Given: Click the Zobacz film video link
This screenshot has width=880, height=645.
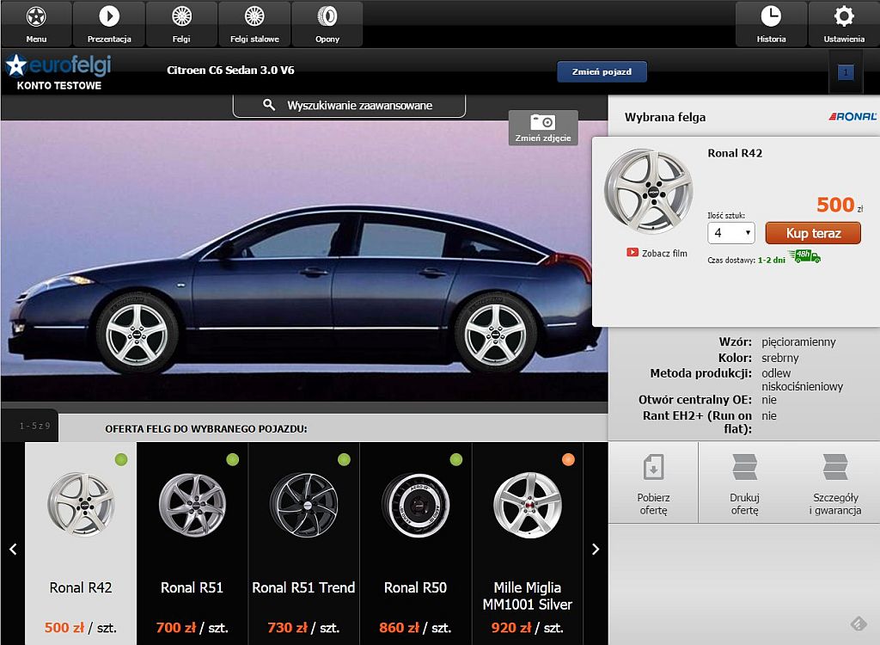Looking at the screenshot, I should (x=657, y=253).
